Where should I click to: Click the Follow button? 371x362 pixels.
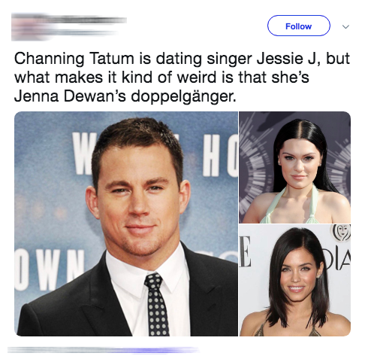pos(299,26)
